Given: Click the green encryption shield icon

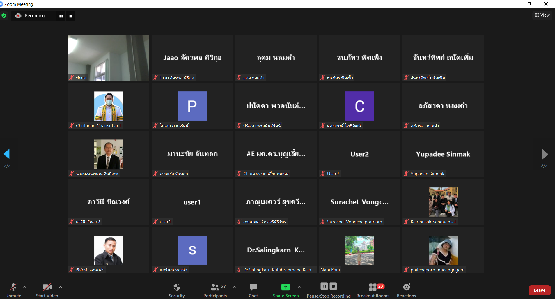Looking at the screenshot, I should tap(4, 16).
